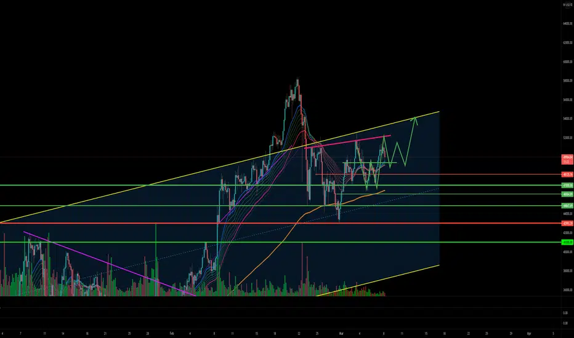Click the 60000.00 price scale value

tap(567, 61)
